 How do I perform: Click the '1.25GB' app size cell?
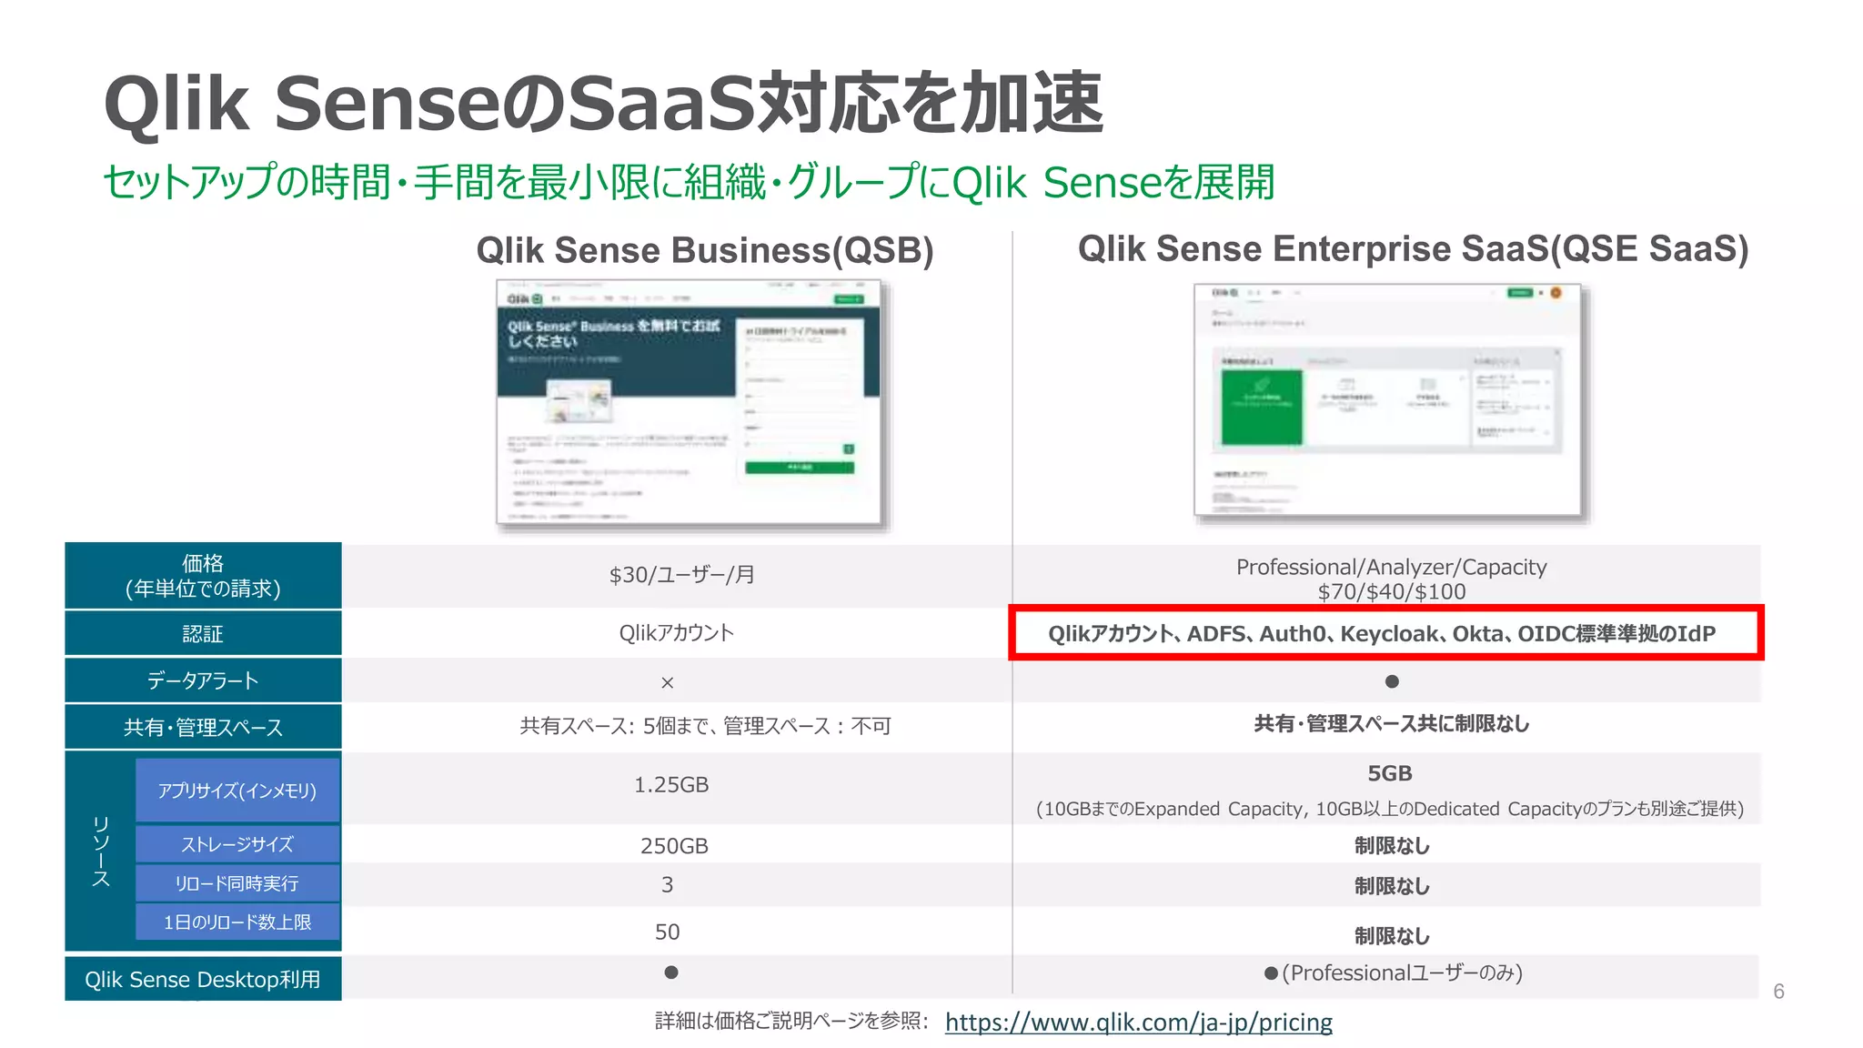[671, 785]
